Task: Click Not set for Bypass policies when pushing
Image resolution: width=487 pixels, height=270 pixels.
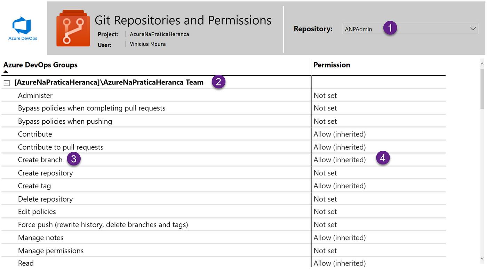Action: click(325, 121)
